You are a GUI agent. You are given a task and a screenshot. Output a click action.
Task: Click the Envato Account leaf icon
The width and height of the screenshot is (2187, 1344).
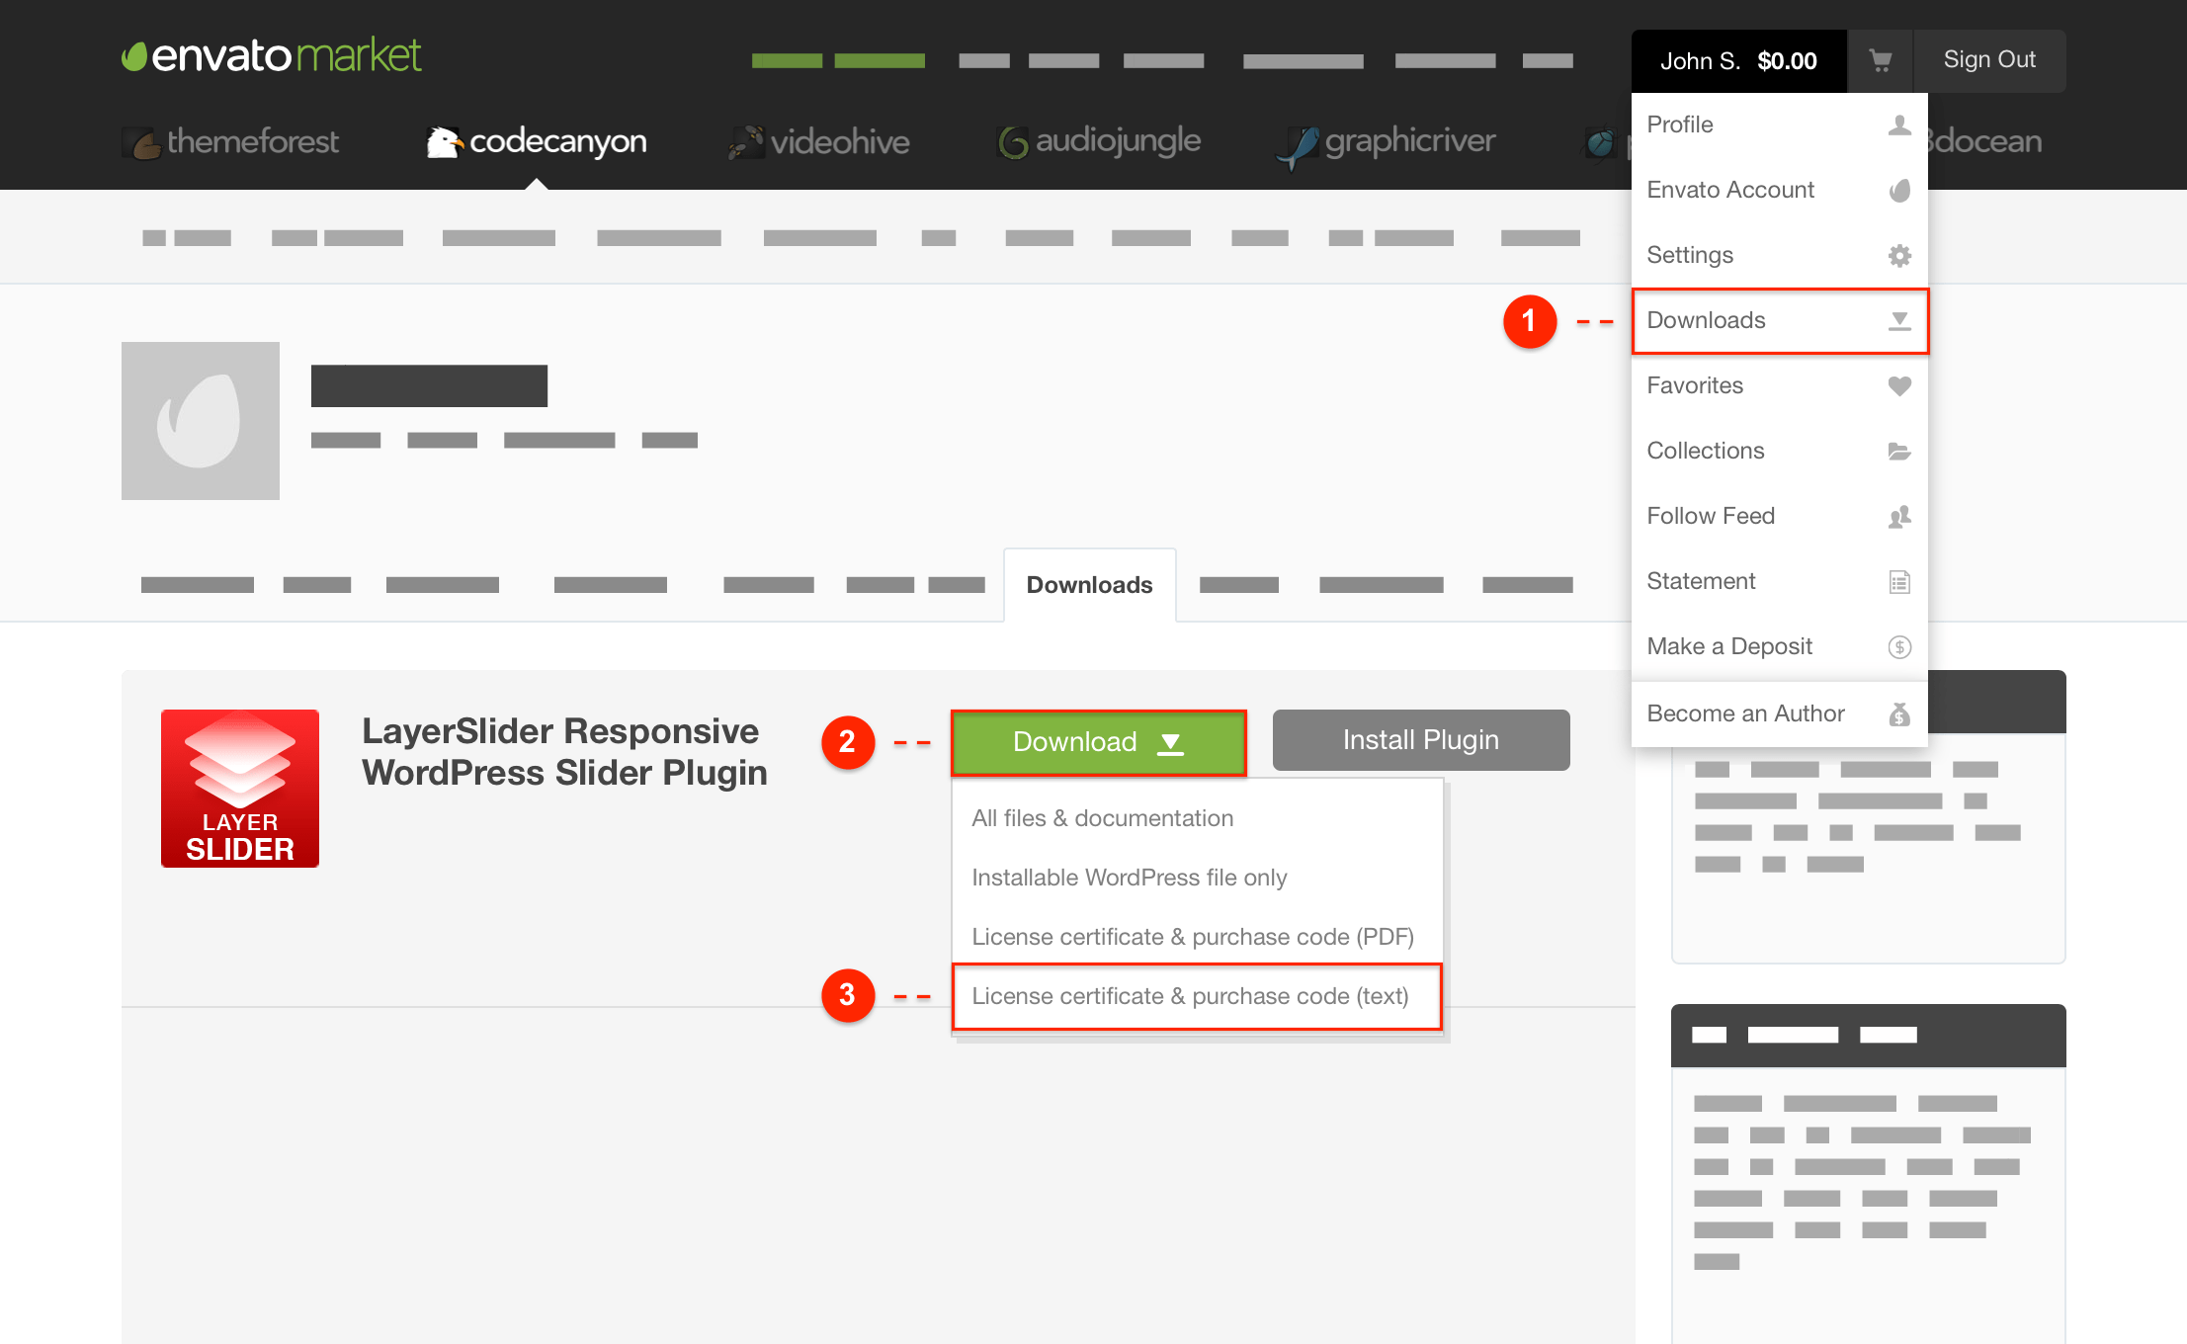point(1898,191)
